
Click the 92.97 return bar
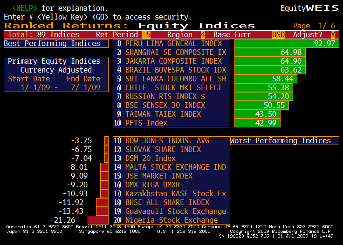(287, 43)
